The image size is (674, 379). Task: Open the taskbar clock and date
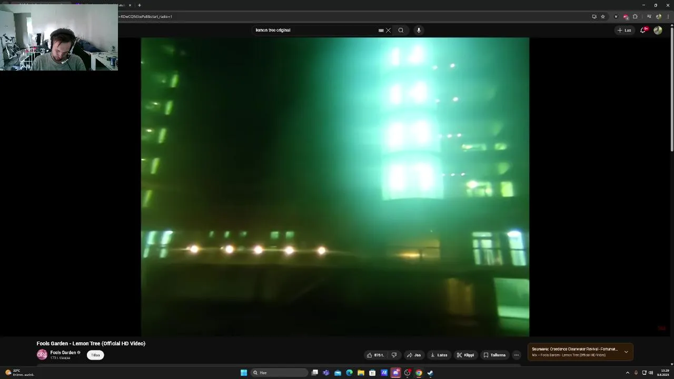point(662,373)
